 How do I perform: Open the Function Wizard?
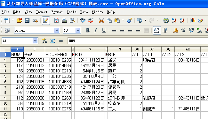(x=45, y=41)
